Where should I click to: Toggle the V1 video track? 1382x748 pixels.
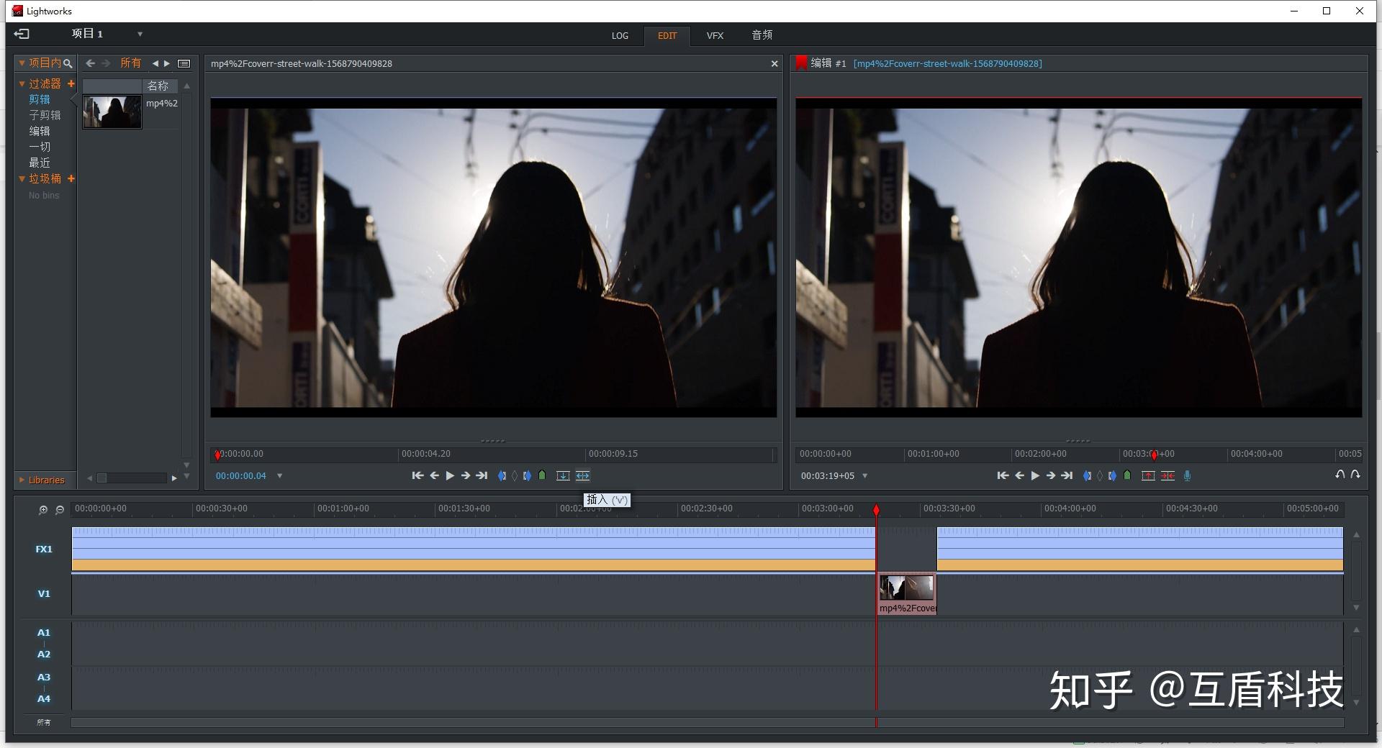[x=44, y=593]
